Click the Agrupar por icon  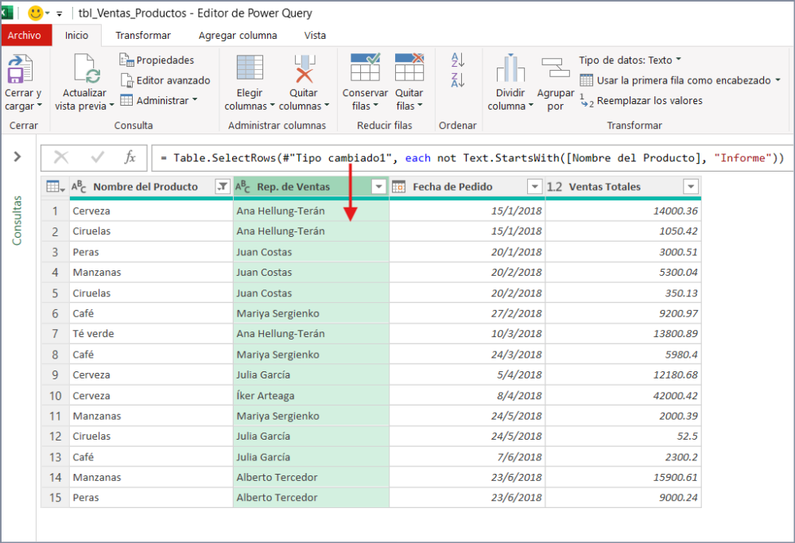(x=556, y=68)
